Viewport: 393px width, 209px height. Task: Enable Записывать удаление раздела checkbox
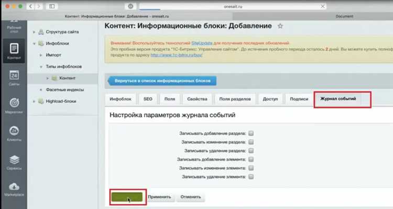point(251,151)
